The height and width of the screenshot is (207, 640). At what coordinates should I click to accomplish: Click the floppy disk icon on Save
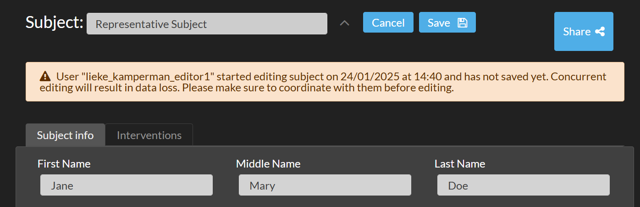[x=462, y=23]
